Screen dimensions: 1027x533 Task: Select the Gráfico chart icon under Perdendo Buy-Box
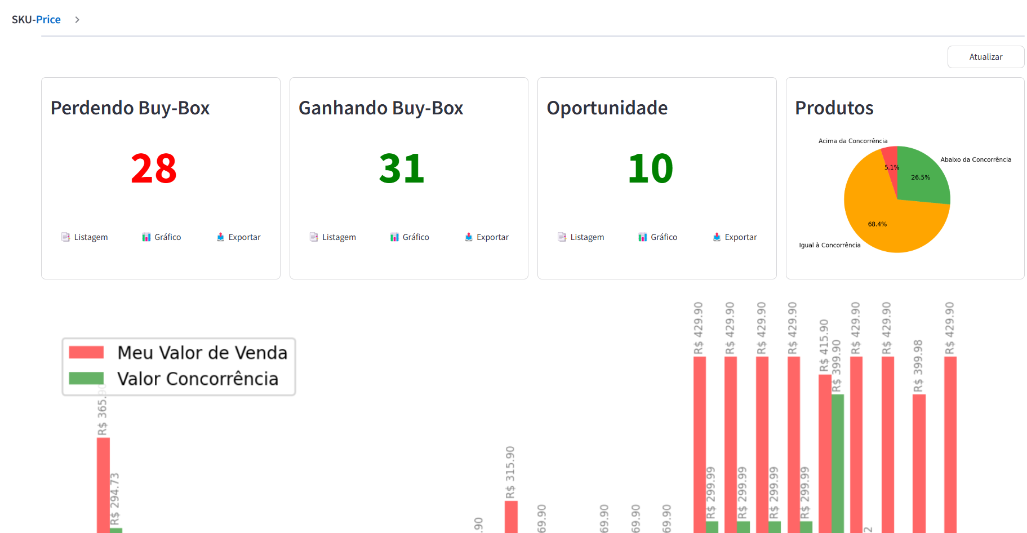(x=146, y=237)
